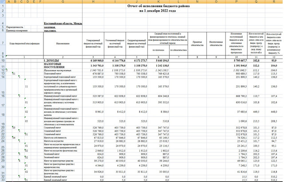Click the value '5 640 194,5'
284x182 pixels.
[x=162, y=60]
